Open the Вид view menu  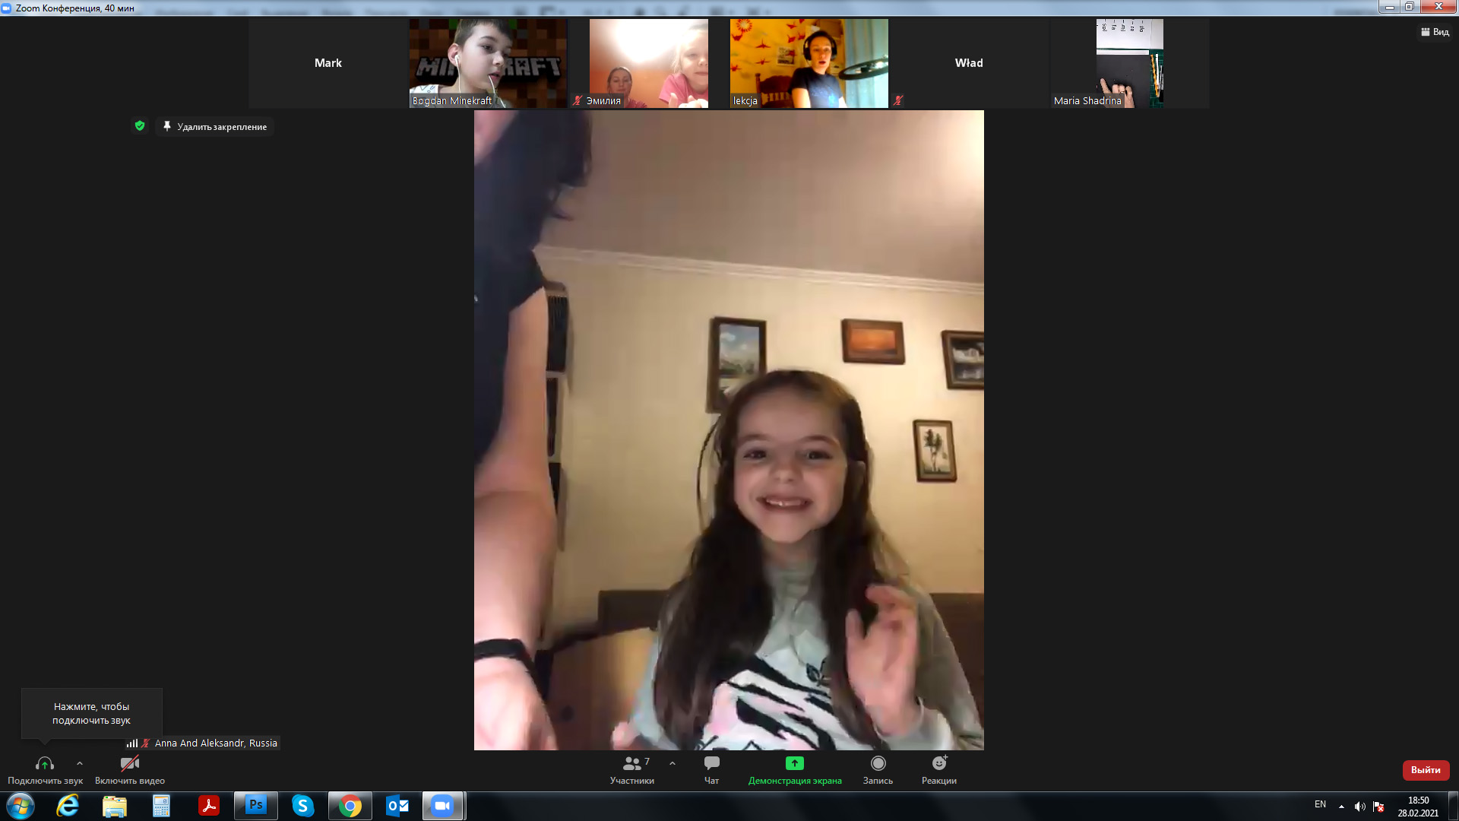[1435, 32]
